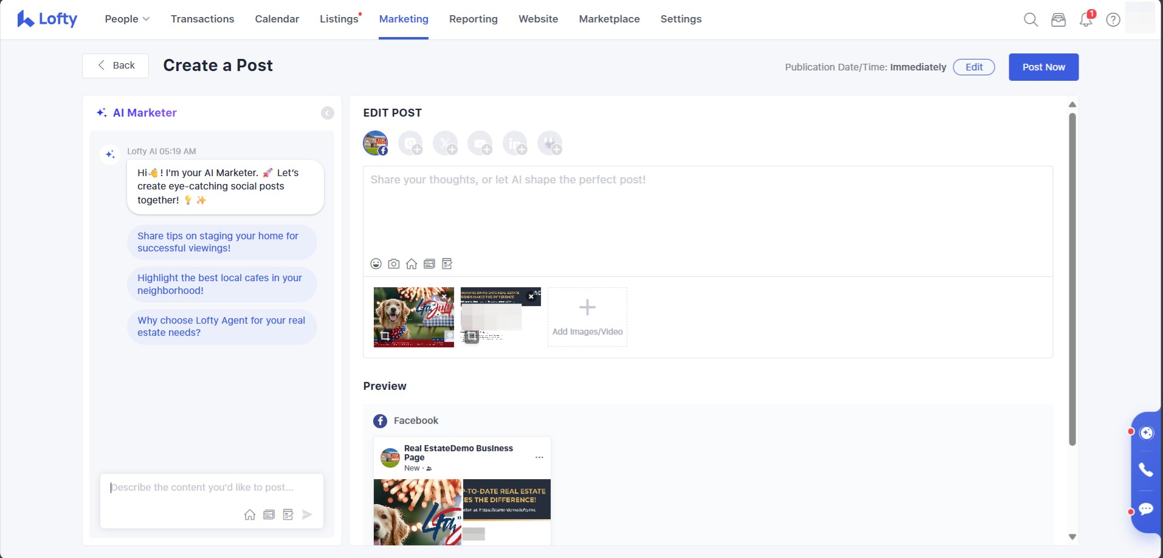Crop the dog July 4th image
1163x558 pixels.
coord(384,336)
